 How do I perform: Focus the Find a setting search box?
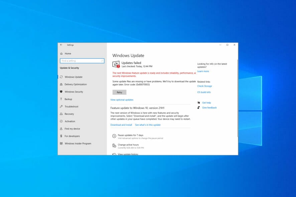82,61
